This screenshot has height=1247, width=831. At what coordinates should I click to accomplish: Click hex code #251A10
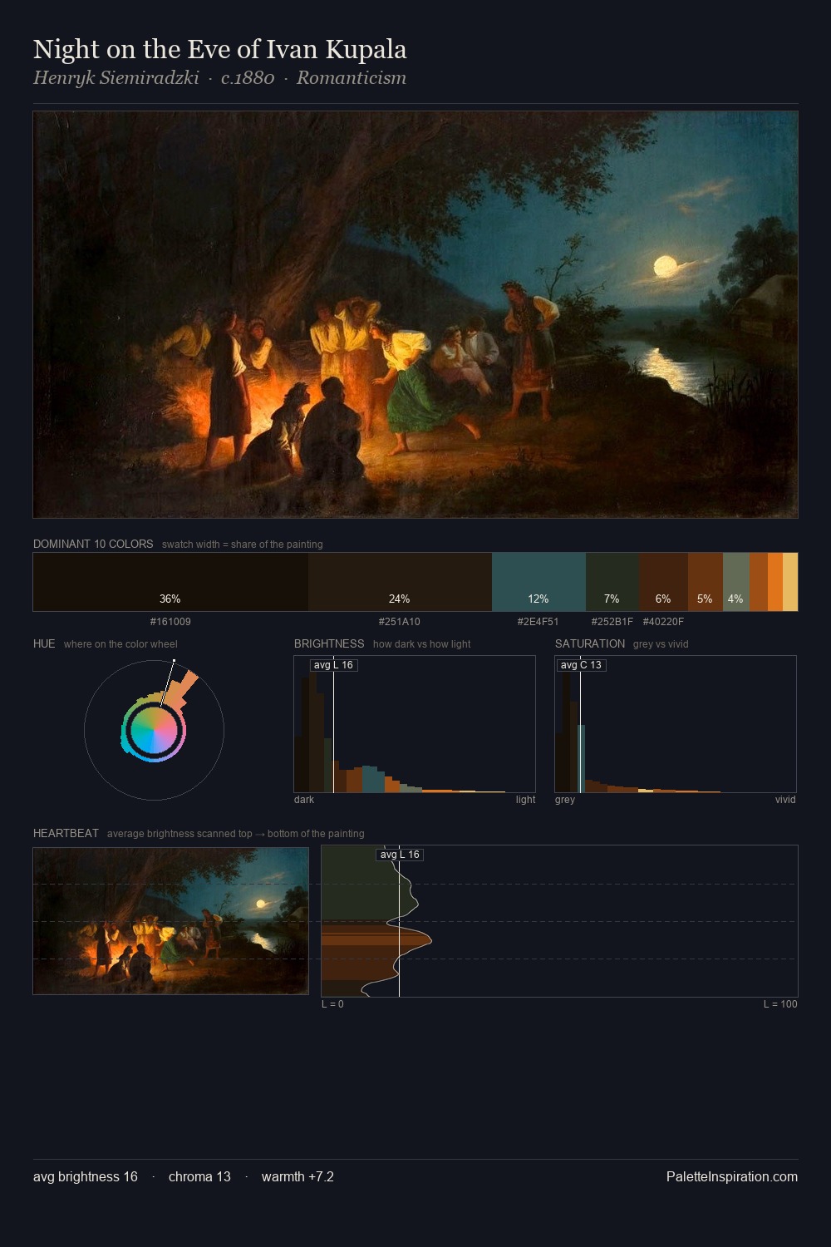(x=400, y=622)
